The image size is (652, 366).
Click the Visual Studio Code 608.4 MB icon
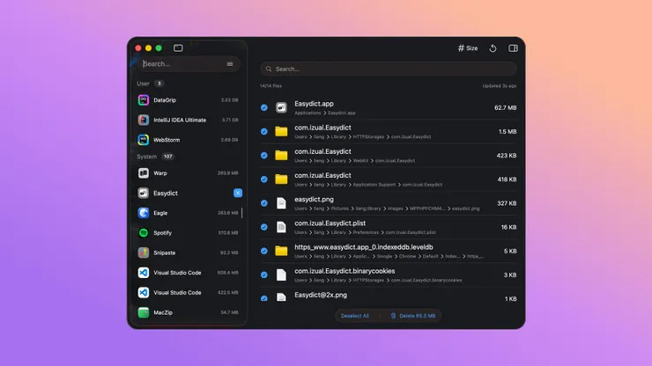(x=144, y=273)
